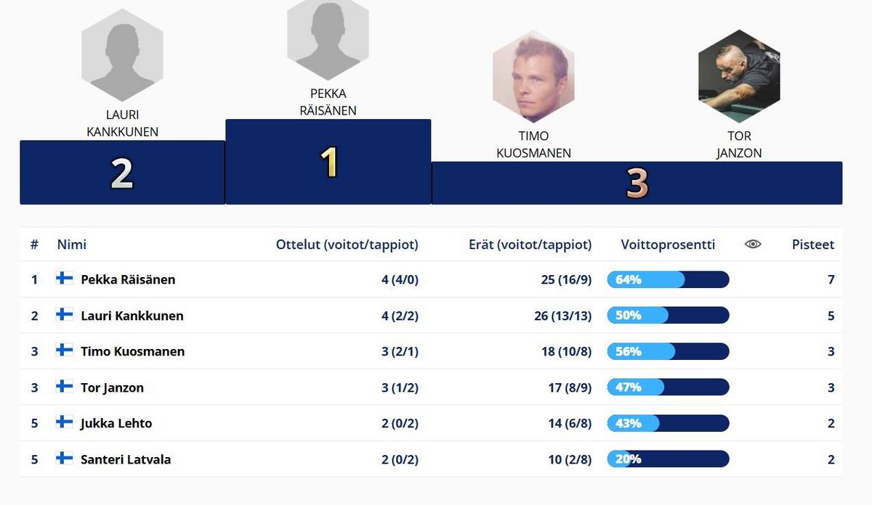Sort table by Pisteet column header

click(x=812, y=245)
